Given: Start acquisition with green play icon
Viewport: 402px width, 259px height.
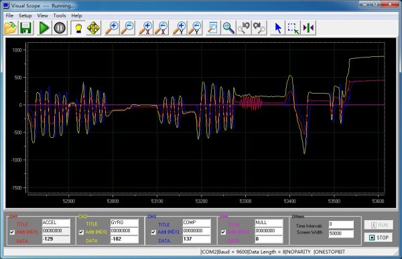Looking at the screenshot, I should 44,28.
